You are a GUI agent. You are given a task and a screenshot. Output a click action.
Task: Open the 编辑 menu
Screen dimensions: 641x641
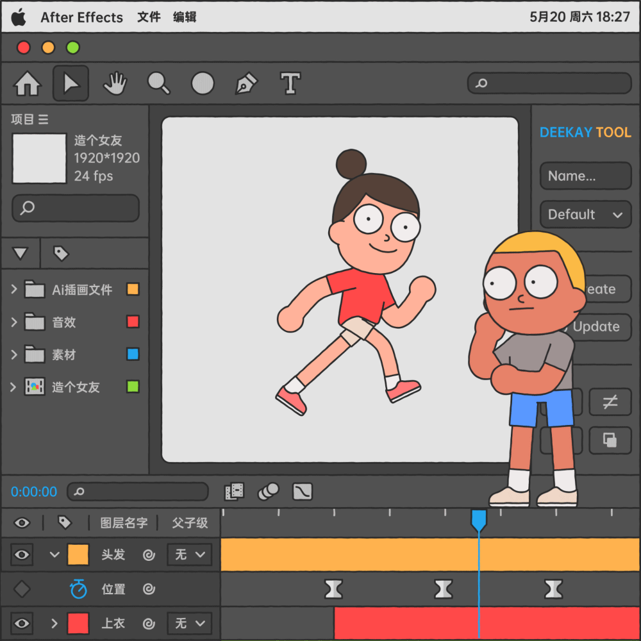click(x=185, y=17)
